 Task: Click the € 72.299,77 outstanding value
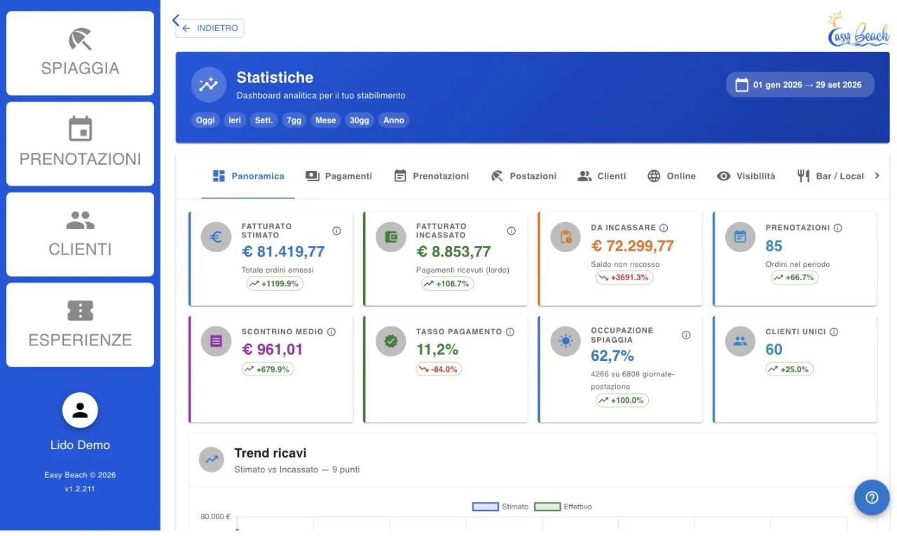point(633,246)
